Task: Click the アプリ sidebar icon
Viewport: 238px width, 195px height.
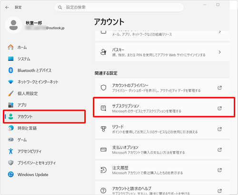Action: coord(10,105)
